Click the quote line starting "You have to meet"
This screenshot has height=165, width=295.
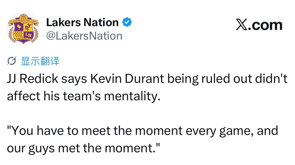pos(142,131)
